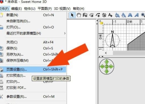Choose the create walls tool

pyautogui.click(x=85, y=15)
